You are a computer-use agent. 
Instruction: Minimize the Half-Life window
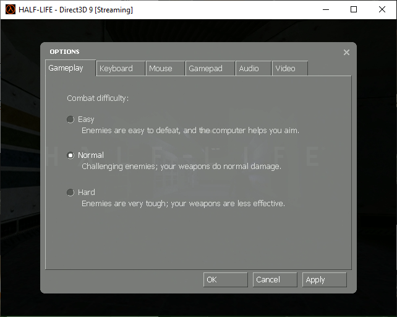[x=325, y=9]
